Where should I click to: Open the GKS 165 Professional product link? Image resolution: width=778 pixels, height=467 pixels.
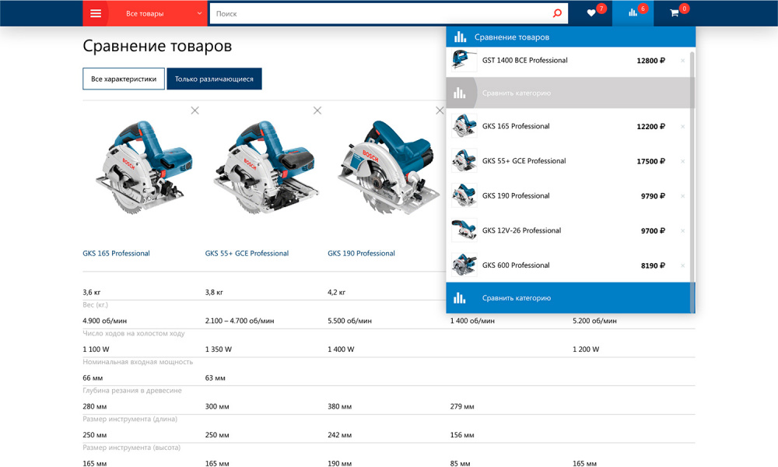point(117,254)
